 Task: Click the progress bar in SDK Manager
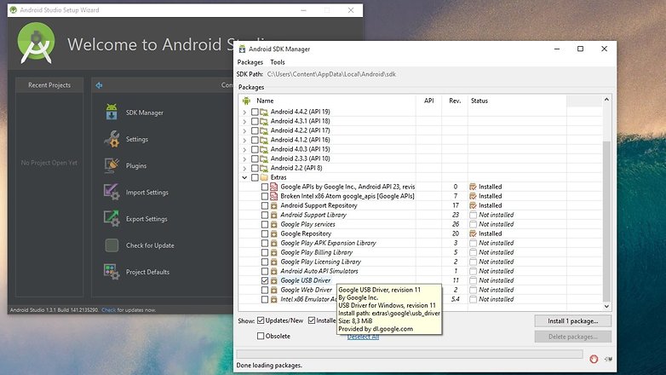pyautogui.click(x=410, y=355)
